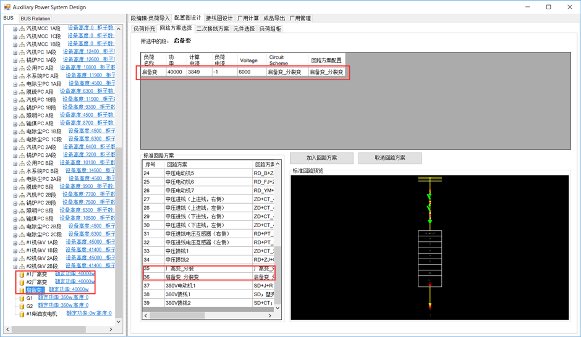The width and height of the screenshot is (581, 337).
Task: Expand the #1机6kV 1B段 tree node
Action: 15,251
